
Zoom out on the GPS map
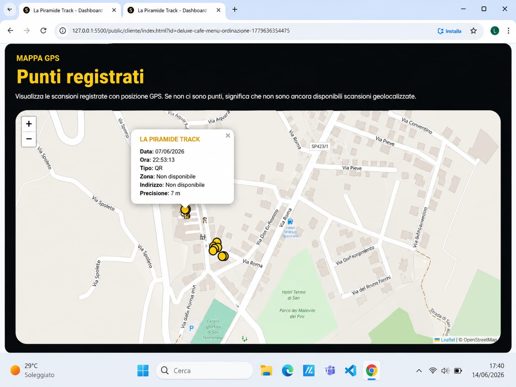[29, 139]
